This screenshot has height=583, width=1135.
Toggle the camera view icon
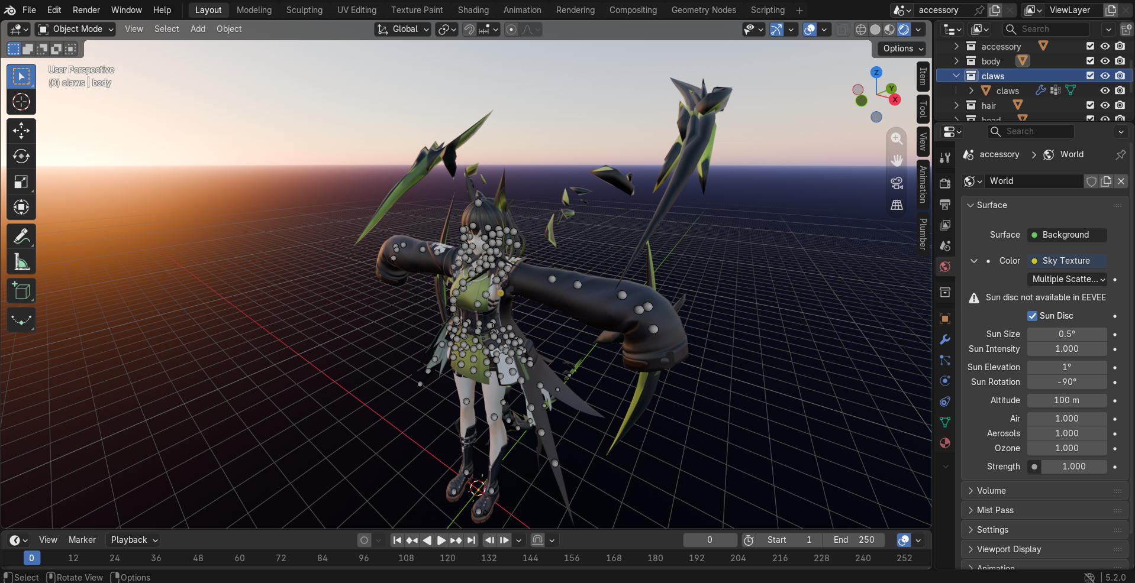tap(897, 183)
